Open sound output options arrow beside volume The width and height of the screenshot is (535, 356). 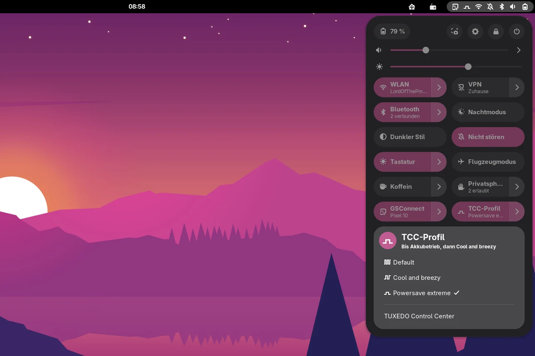(518, 50)
